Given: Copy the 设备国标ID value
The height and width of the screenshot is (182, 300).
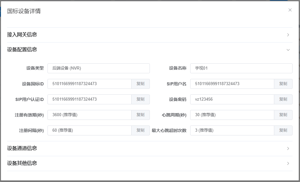Looking at the screenshot, I should 141,84.
